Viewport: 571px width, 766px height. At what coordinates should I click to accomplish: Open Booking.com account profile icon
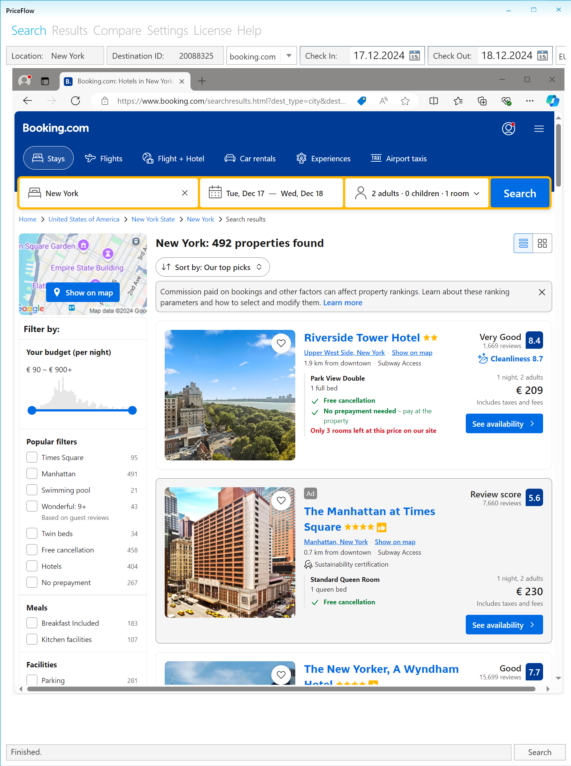[509, 128]
